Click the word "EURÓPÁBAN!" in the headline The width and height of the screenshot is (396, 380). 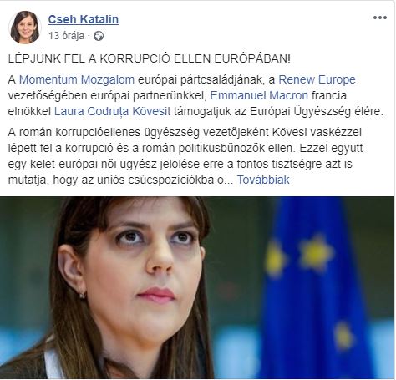[252, 58]
